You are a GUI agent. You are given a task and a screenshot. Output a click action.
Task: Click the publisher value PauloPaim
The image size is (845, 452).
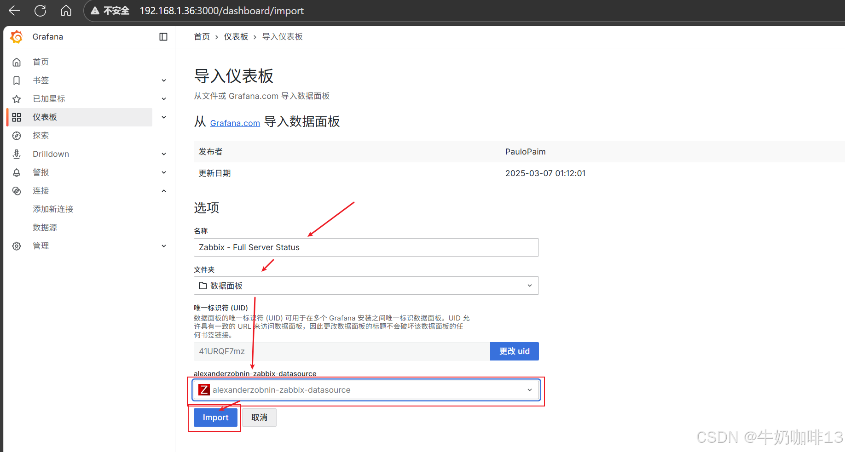click(x=525, y=152)
